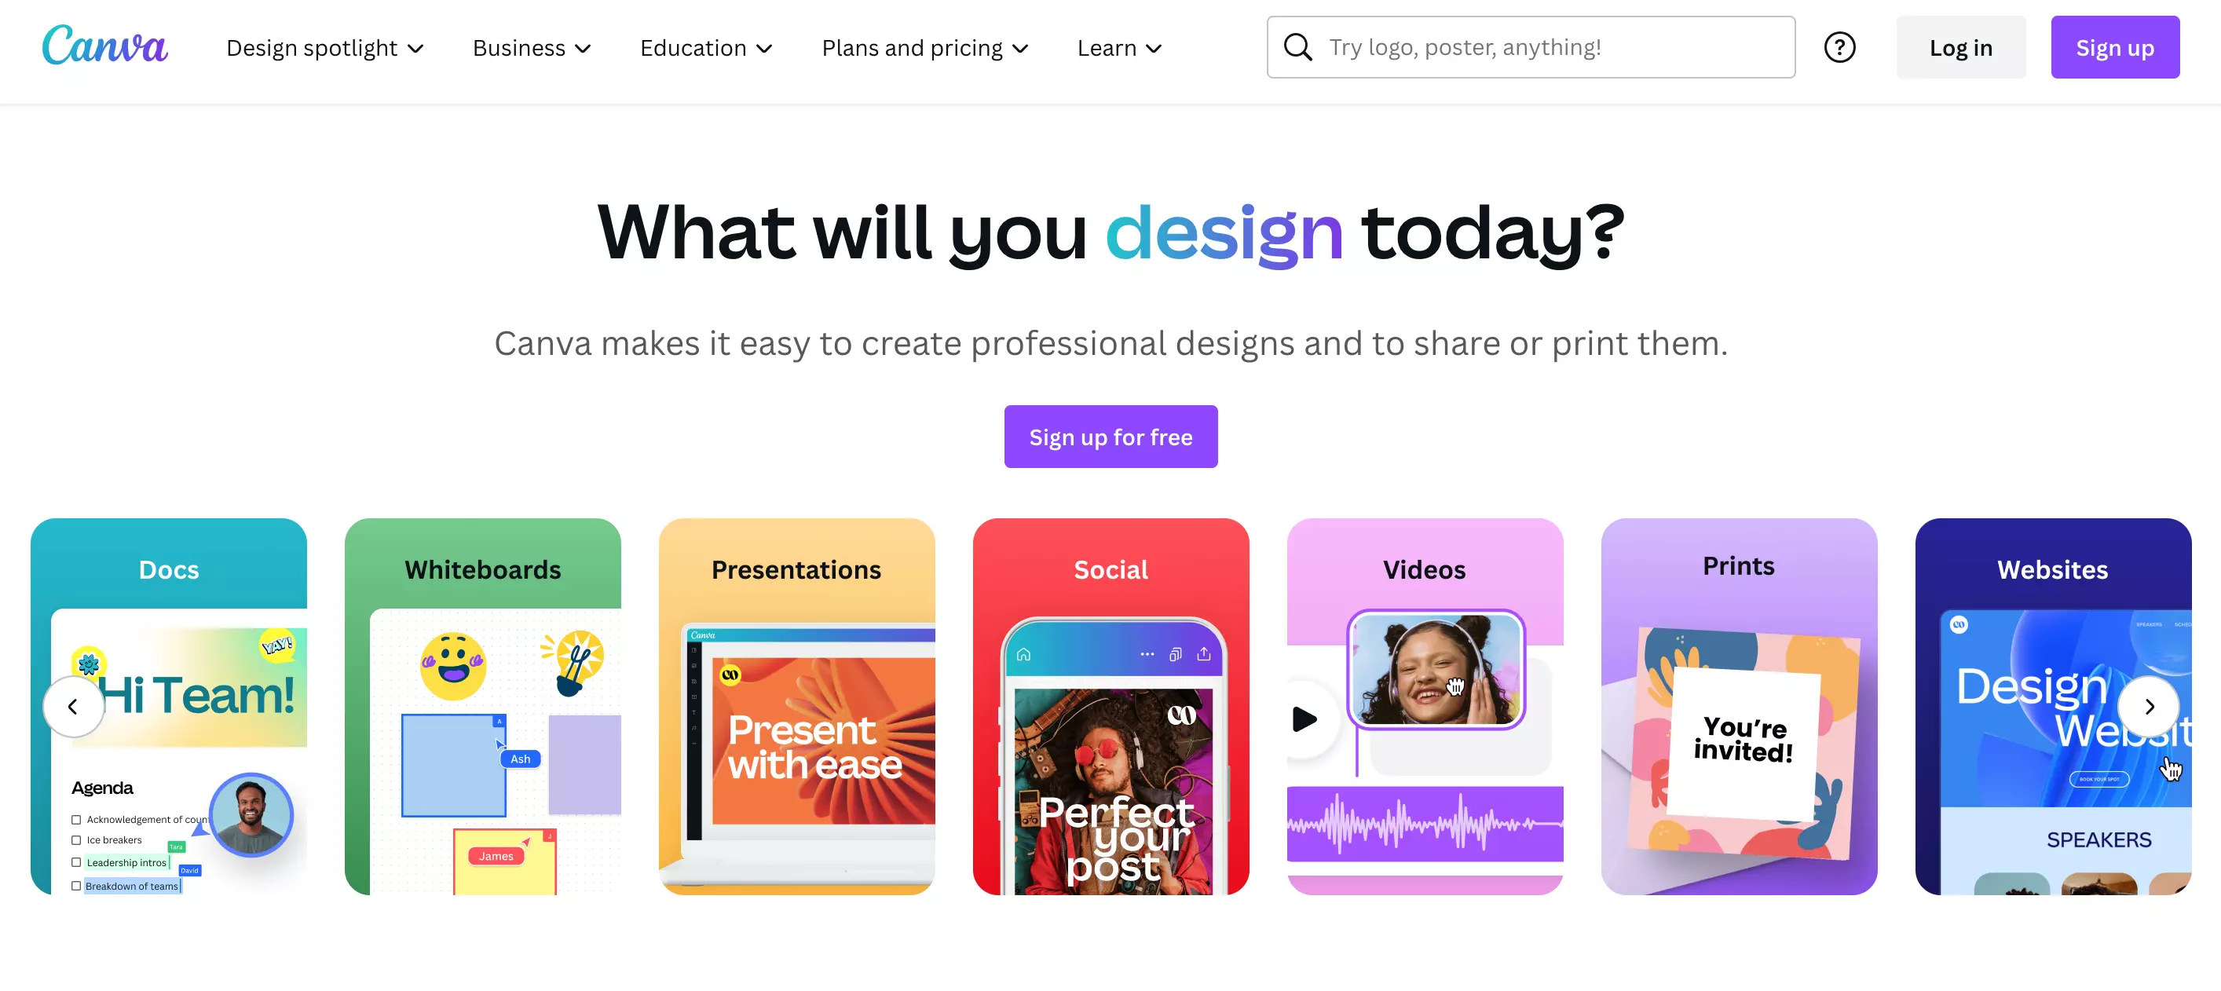Click the Log in button

[1962, 46]
